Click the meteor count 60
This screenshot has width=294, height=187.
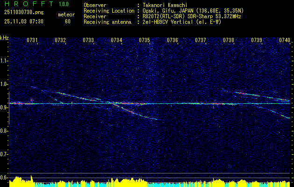tap(68, 22)
